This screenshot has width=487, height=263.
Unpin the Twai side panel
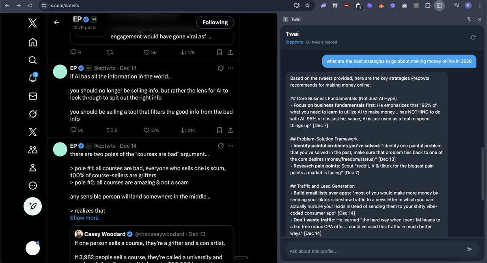(x=470, y=19)
